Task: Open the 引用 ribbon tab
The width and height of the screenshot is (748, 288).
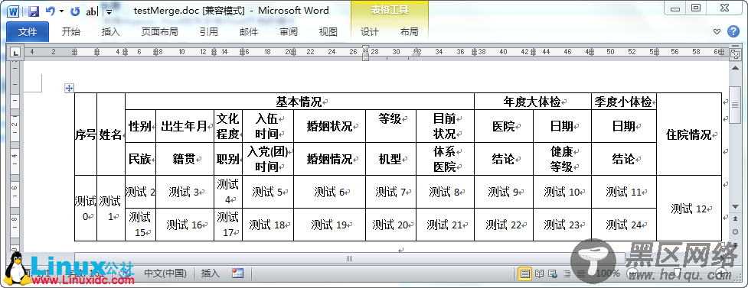Action: click(209, 32)
